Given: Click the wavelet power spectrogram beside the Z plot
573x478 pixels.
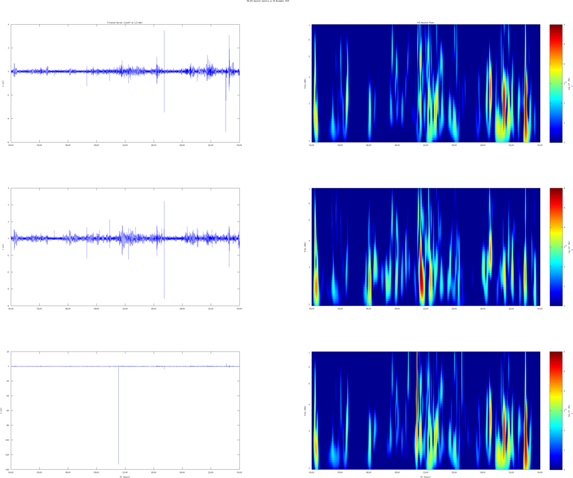Looking at the screenshot, I should click(x=426, y=411).
